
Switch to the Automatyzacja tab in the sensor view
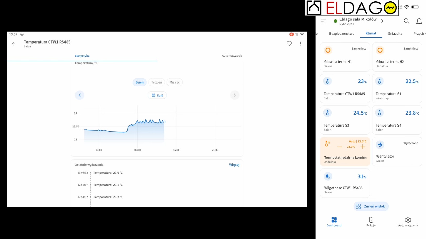click(x=232, y=56)
